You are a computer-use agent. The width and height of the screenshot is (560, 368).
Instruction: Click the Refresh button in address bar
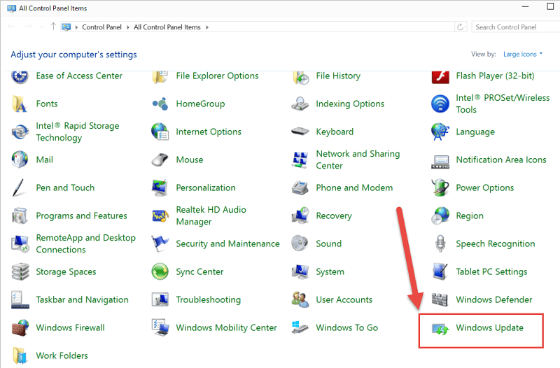pyautogui.click(x=461, y=27)
